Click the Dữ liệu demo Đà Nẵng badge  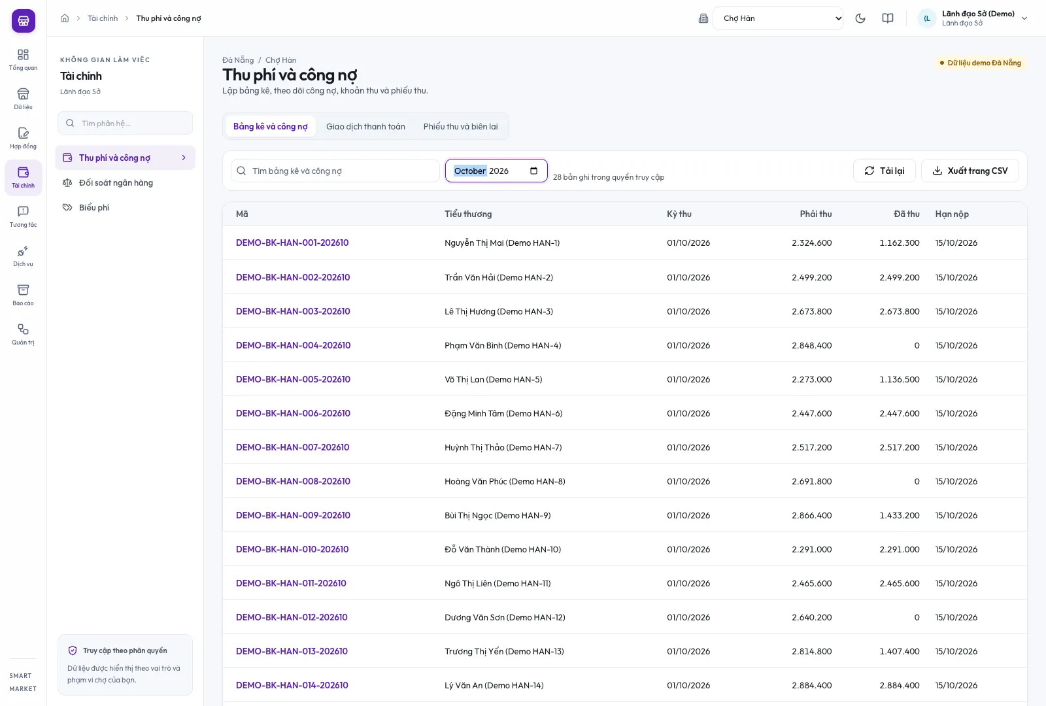pyautogui.click(x=980, y=63)
